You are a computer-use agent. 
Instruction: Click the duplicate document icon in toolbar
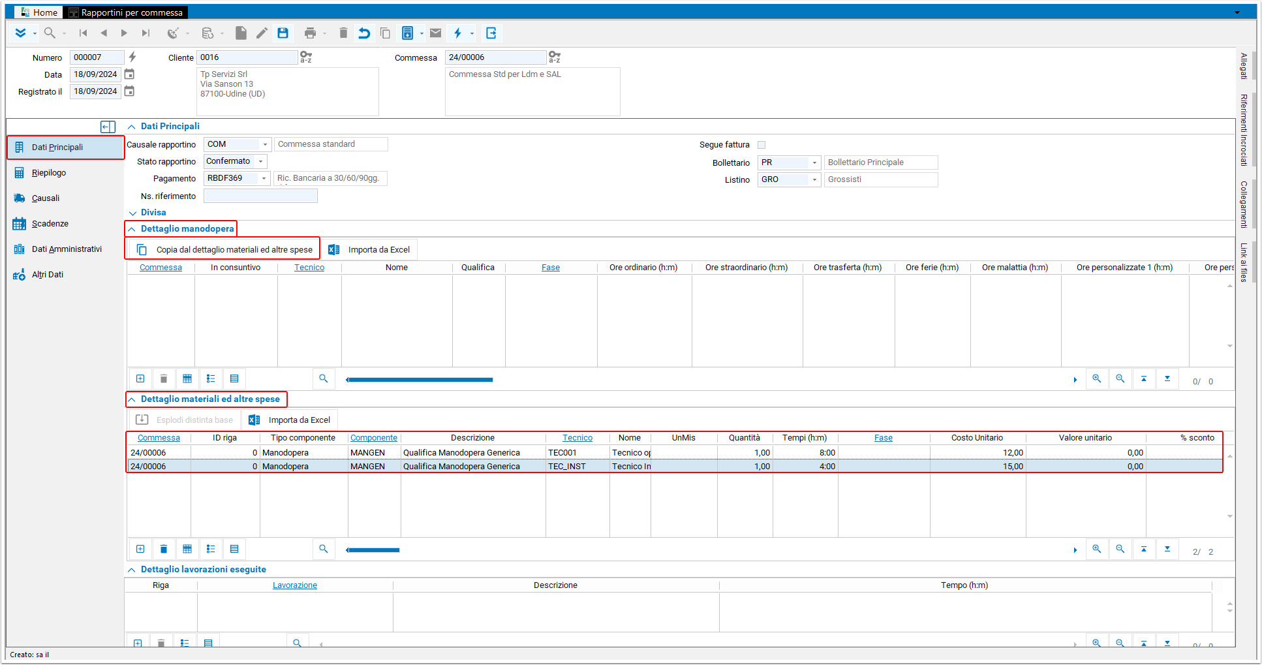(385, 33)
